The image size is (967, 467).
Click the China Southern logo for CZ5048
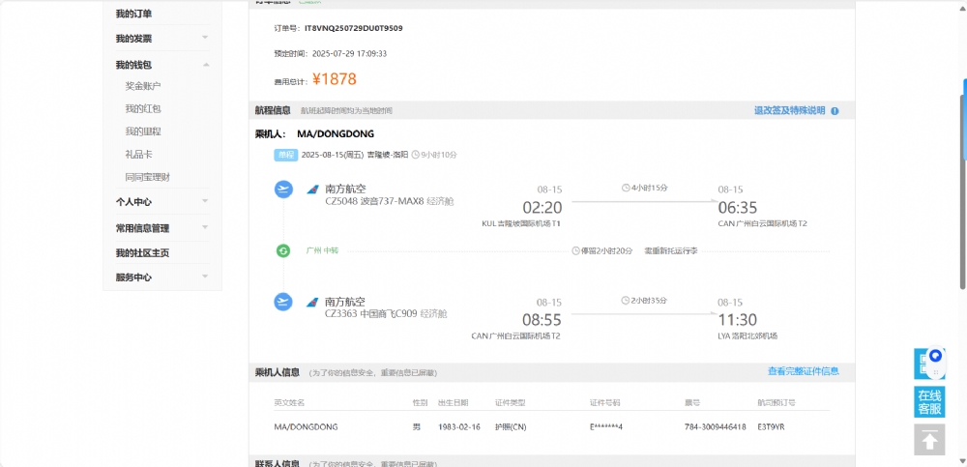[312, 189]
